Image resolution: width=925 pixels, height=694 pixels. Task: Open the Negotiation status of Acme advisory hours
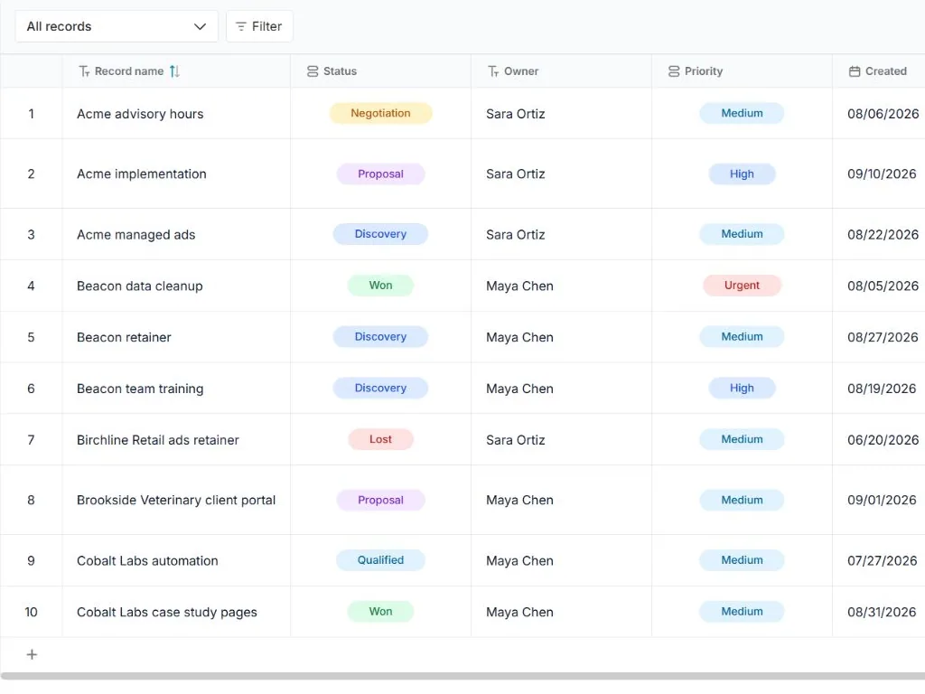(380, 113)
